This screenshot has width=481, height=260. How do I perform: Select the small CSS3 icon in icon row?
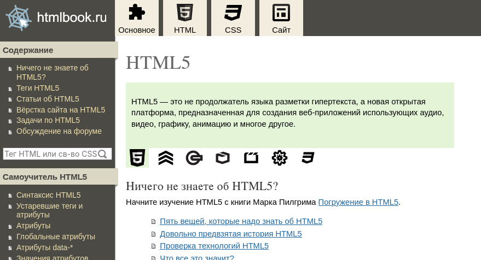pos(308,158)
